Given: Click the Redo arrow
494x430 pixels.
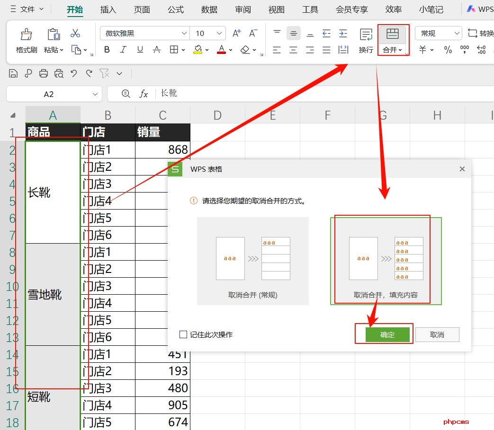Looking at the screenshot, I should (x=89, y=74).
